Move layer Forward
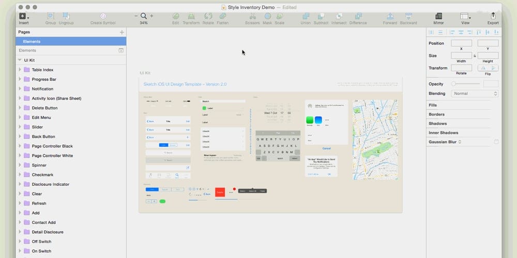The height and width of the screenshot is (258, 517). click(x=390, y=16)
